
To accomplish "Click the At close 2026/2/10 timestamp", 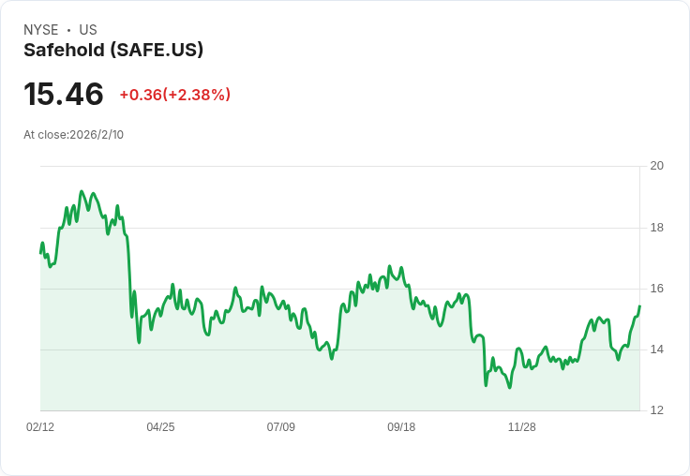I will click(x=73, y=134).
